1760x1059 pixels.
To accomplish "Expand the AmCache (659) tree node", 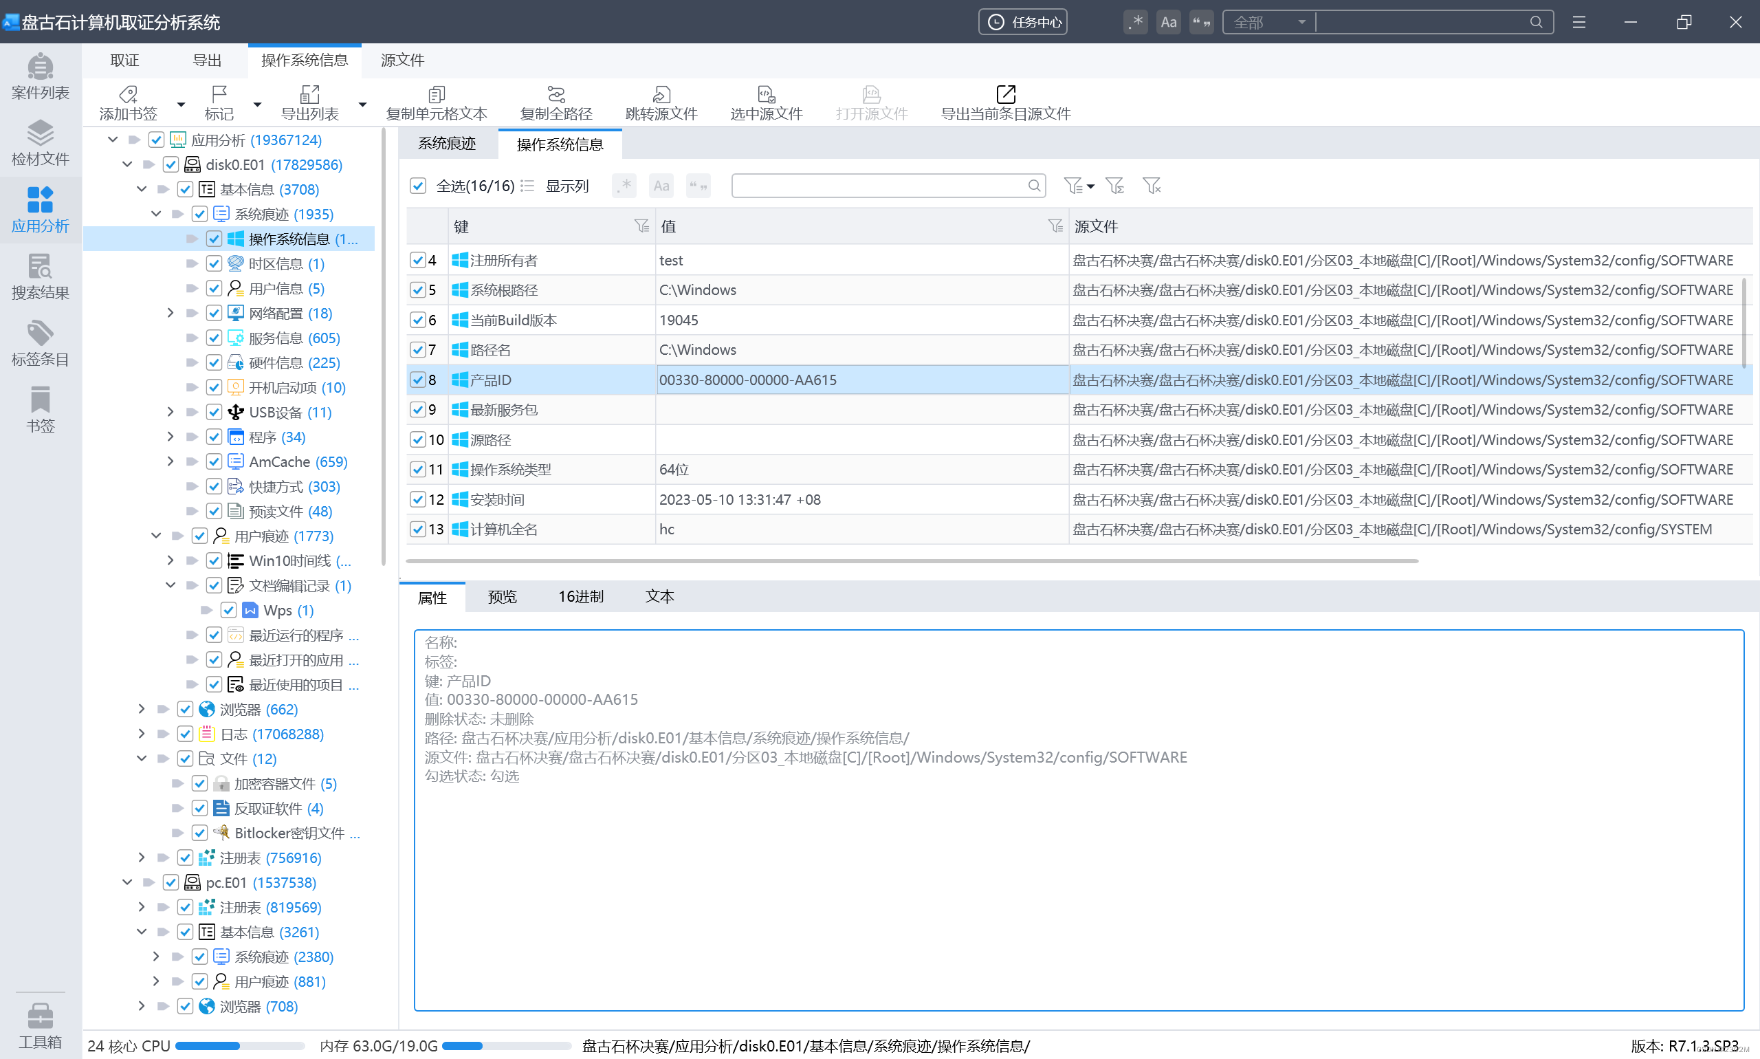I will tap(170, 461).
